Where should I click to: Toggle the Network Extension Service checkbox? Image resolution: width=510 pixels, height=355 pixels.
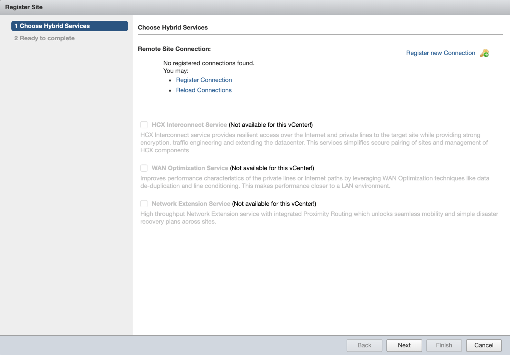click(144, 204)
